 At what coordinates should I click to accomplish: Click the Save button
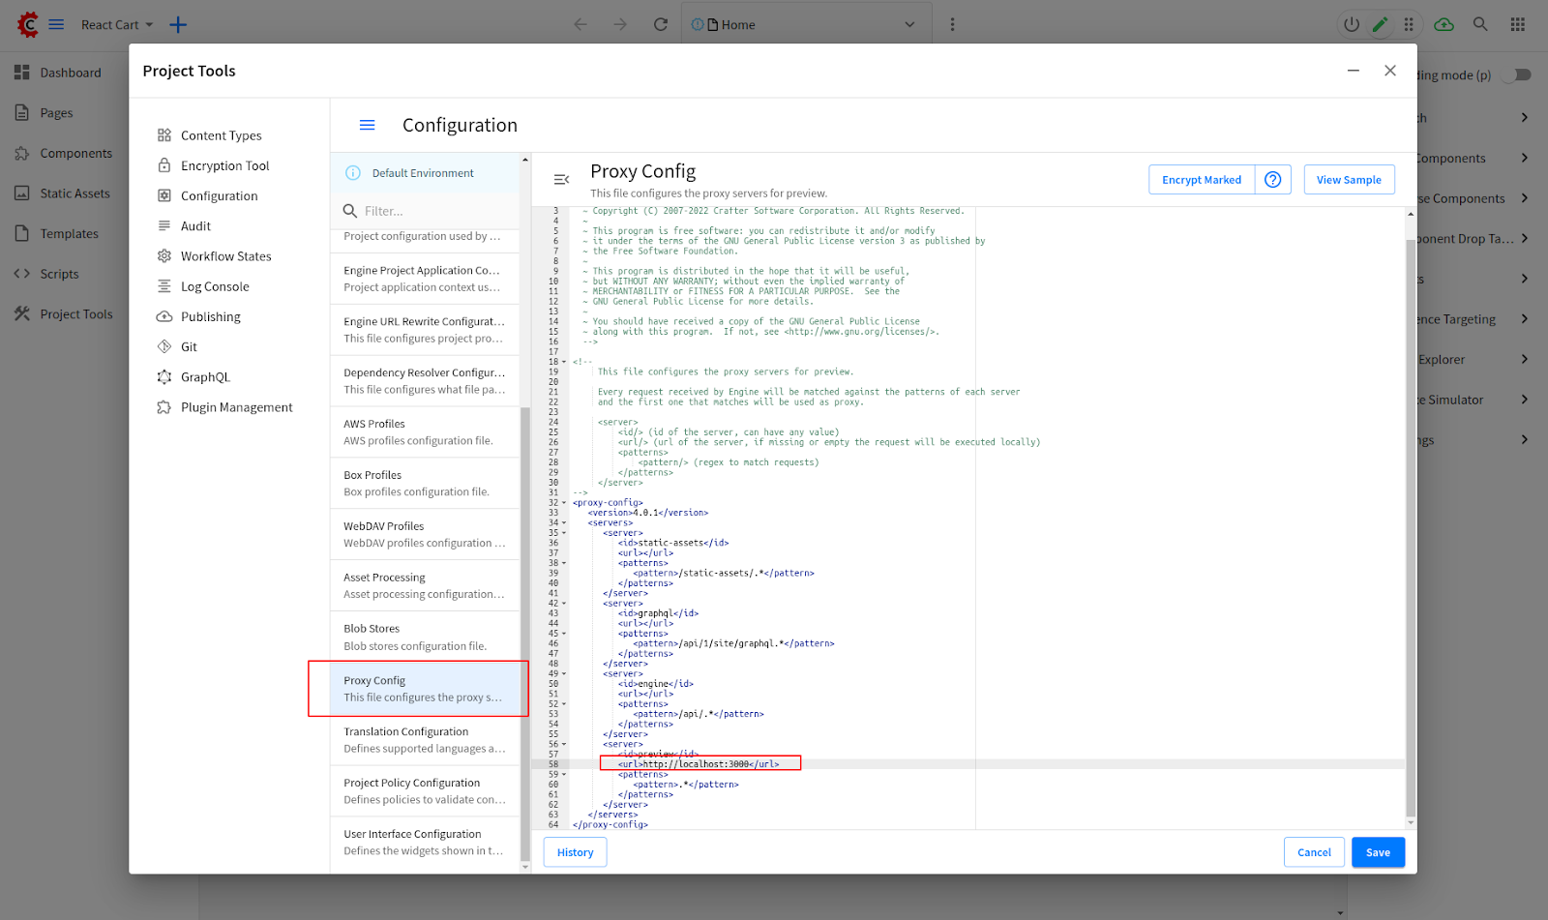click(1378, 852)
